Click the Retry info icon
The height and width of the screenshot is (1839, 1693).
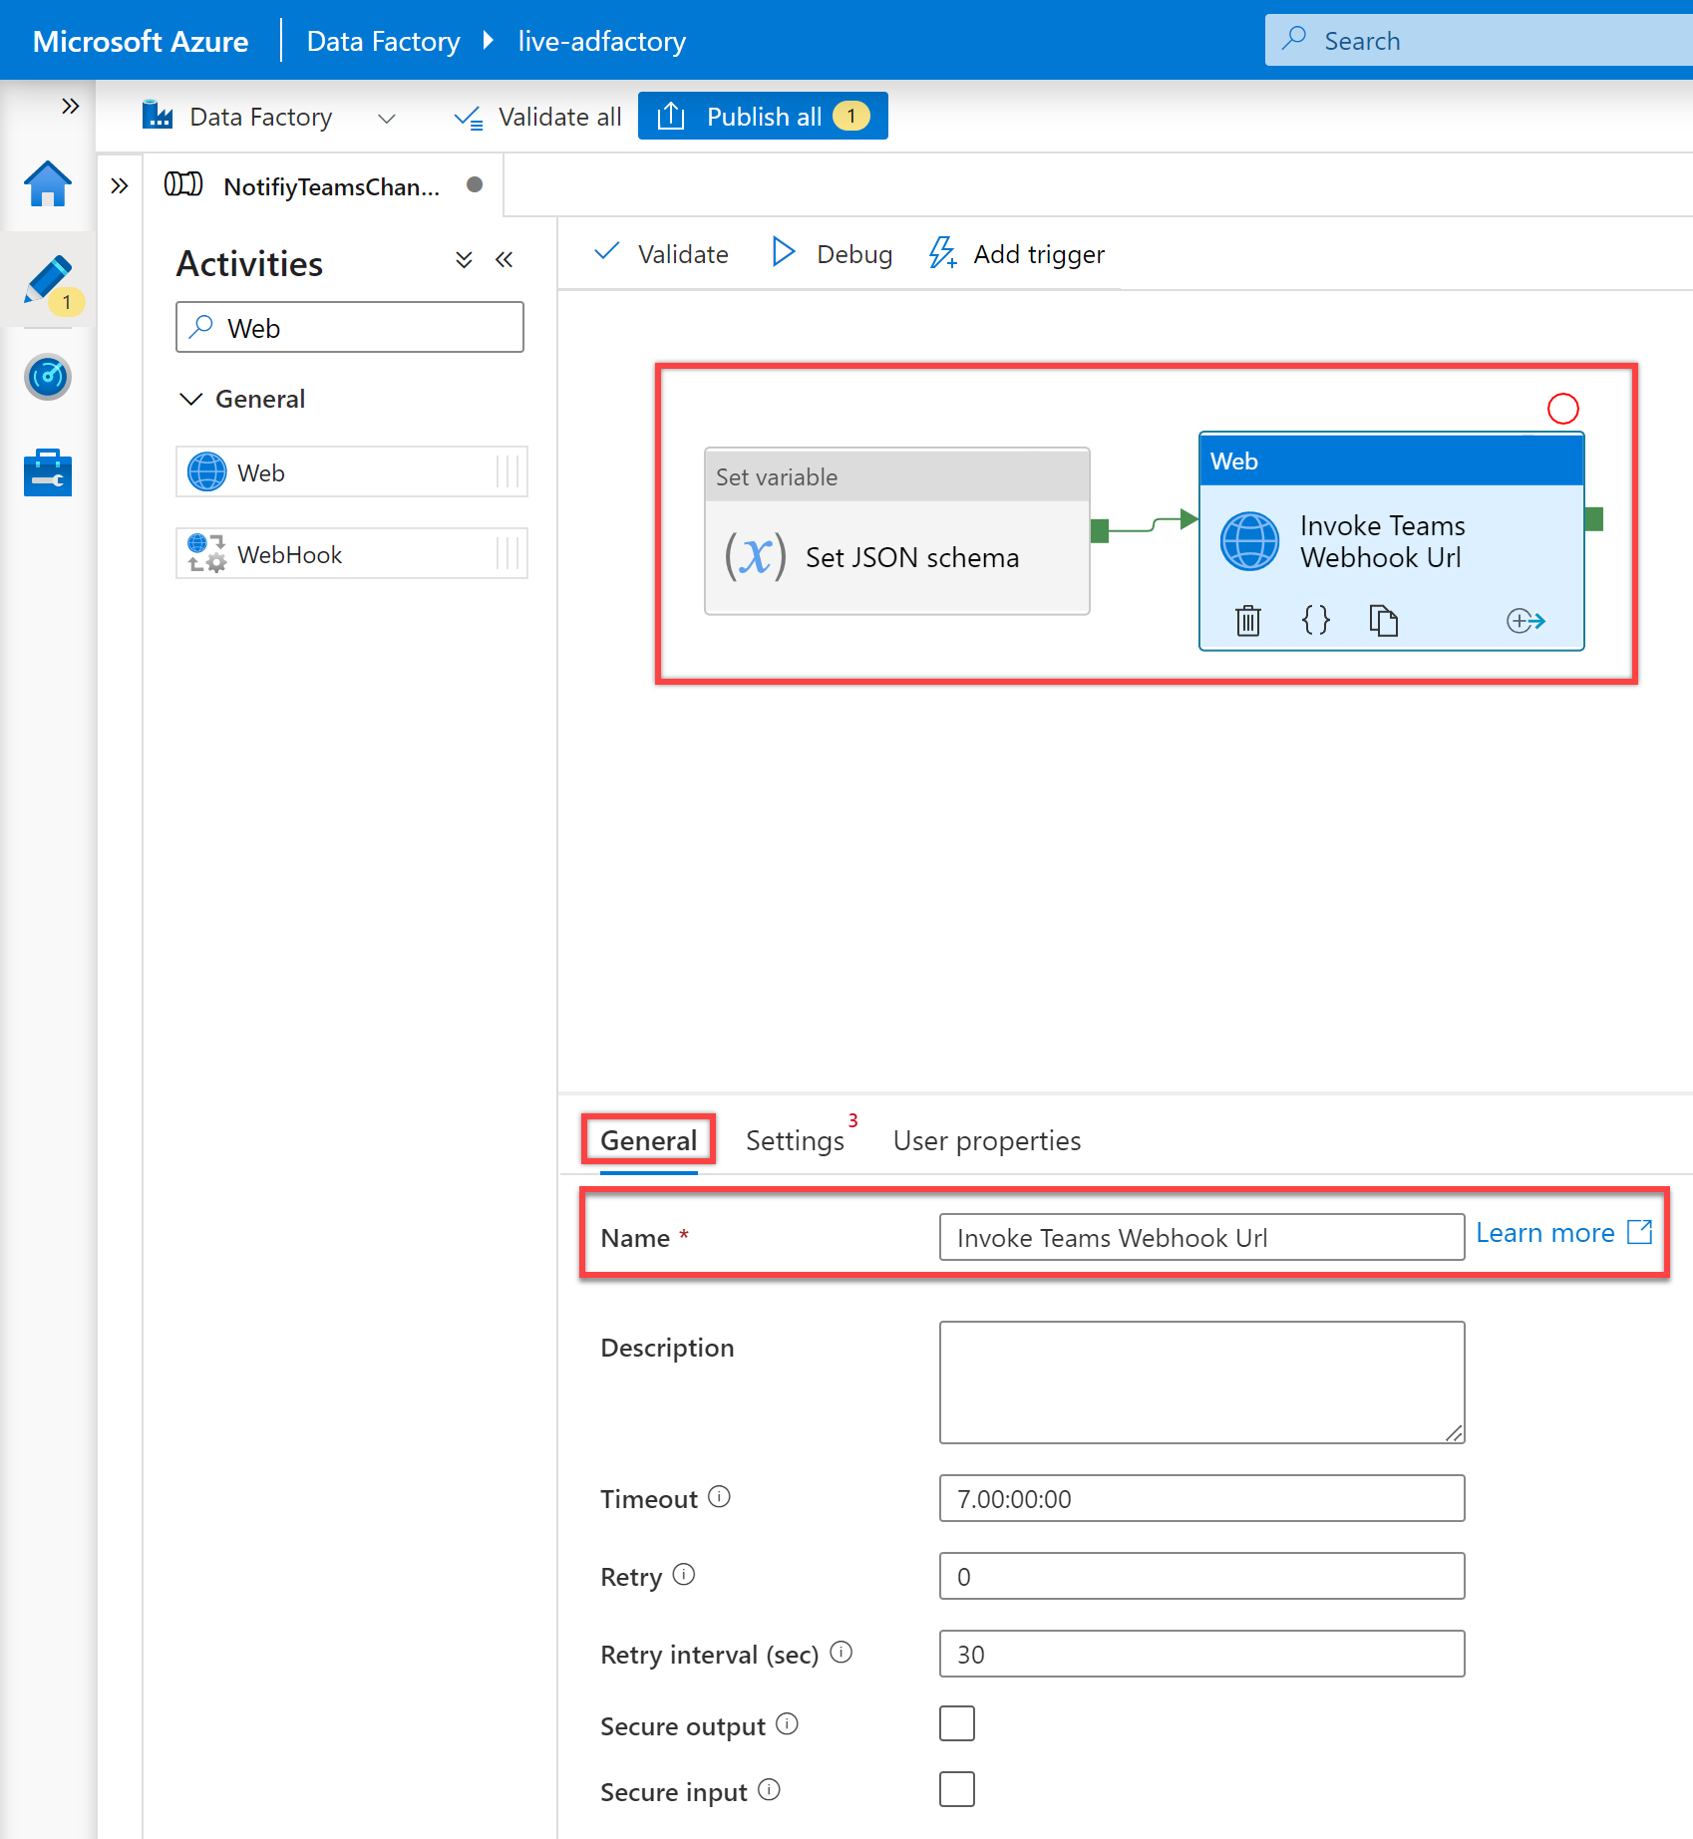[684, 1575]
